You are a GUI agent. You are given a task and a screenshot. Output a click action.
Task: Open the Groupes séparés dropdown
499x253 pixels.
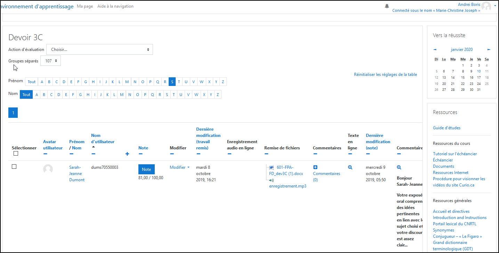51,61
